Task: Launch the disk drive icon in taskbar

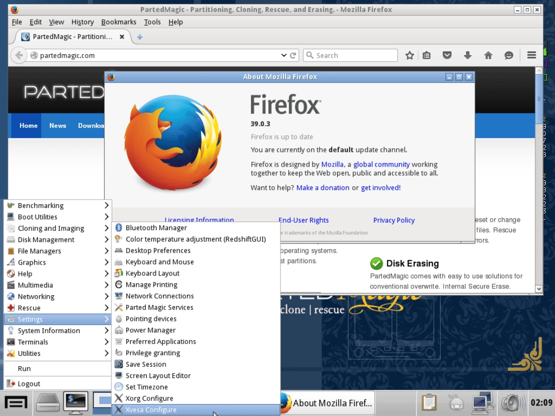Action: coord(48,403)
